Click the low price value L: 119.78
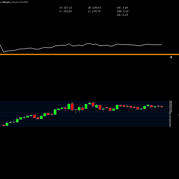 [94, 11]
